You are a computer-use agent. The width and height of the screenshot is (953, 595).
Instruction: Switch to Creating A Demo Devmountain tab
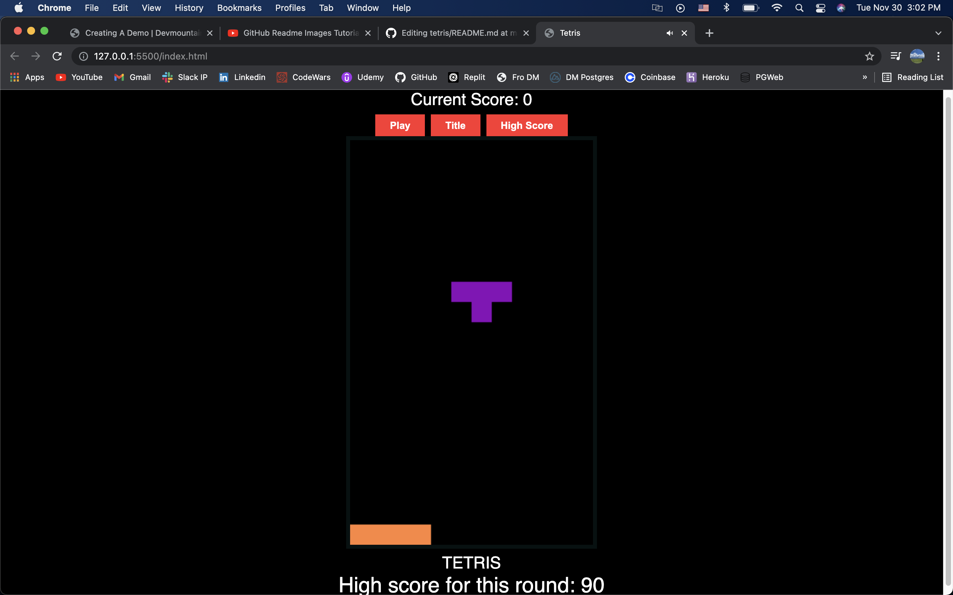(x=142, y=33)
